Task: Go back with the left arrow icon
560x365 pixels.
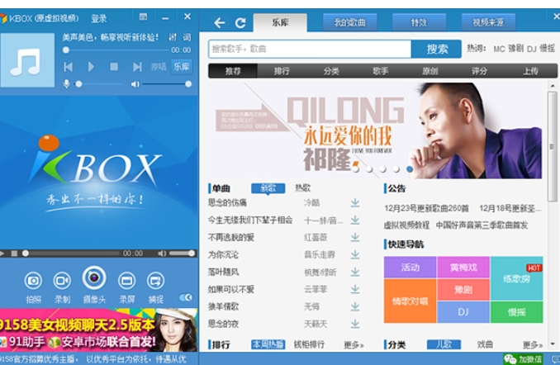Action: coord(219,23)
